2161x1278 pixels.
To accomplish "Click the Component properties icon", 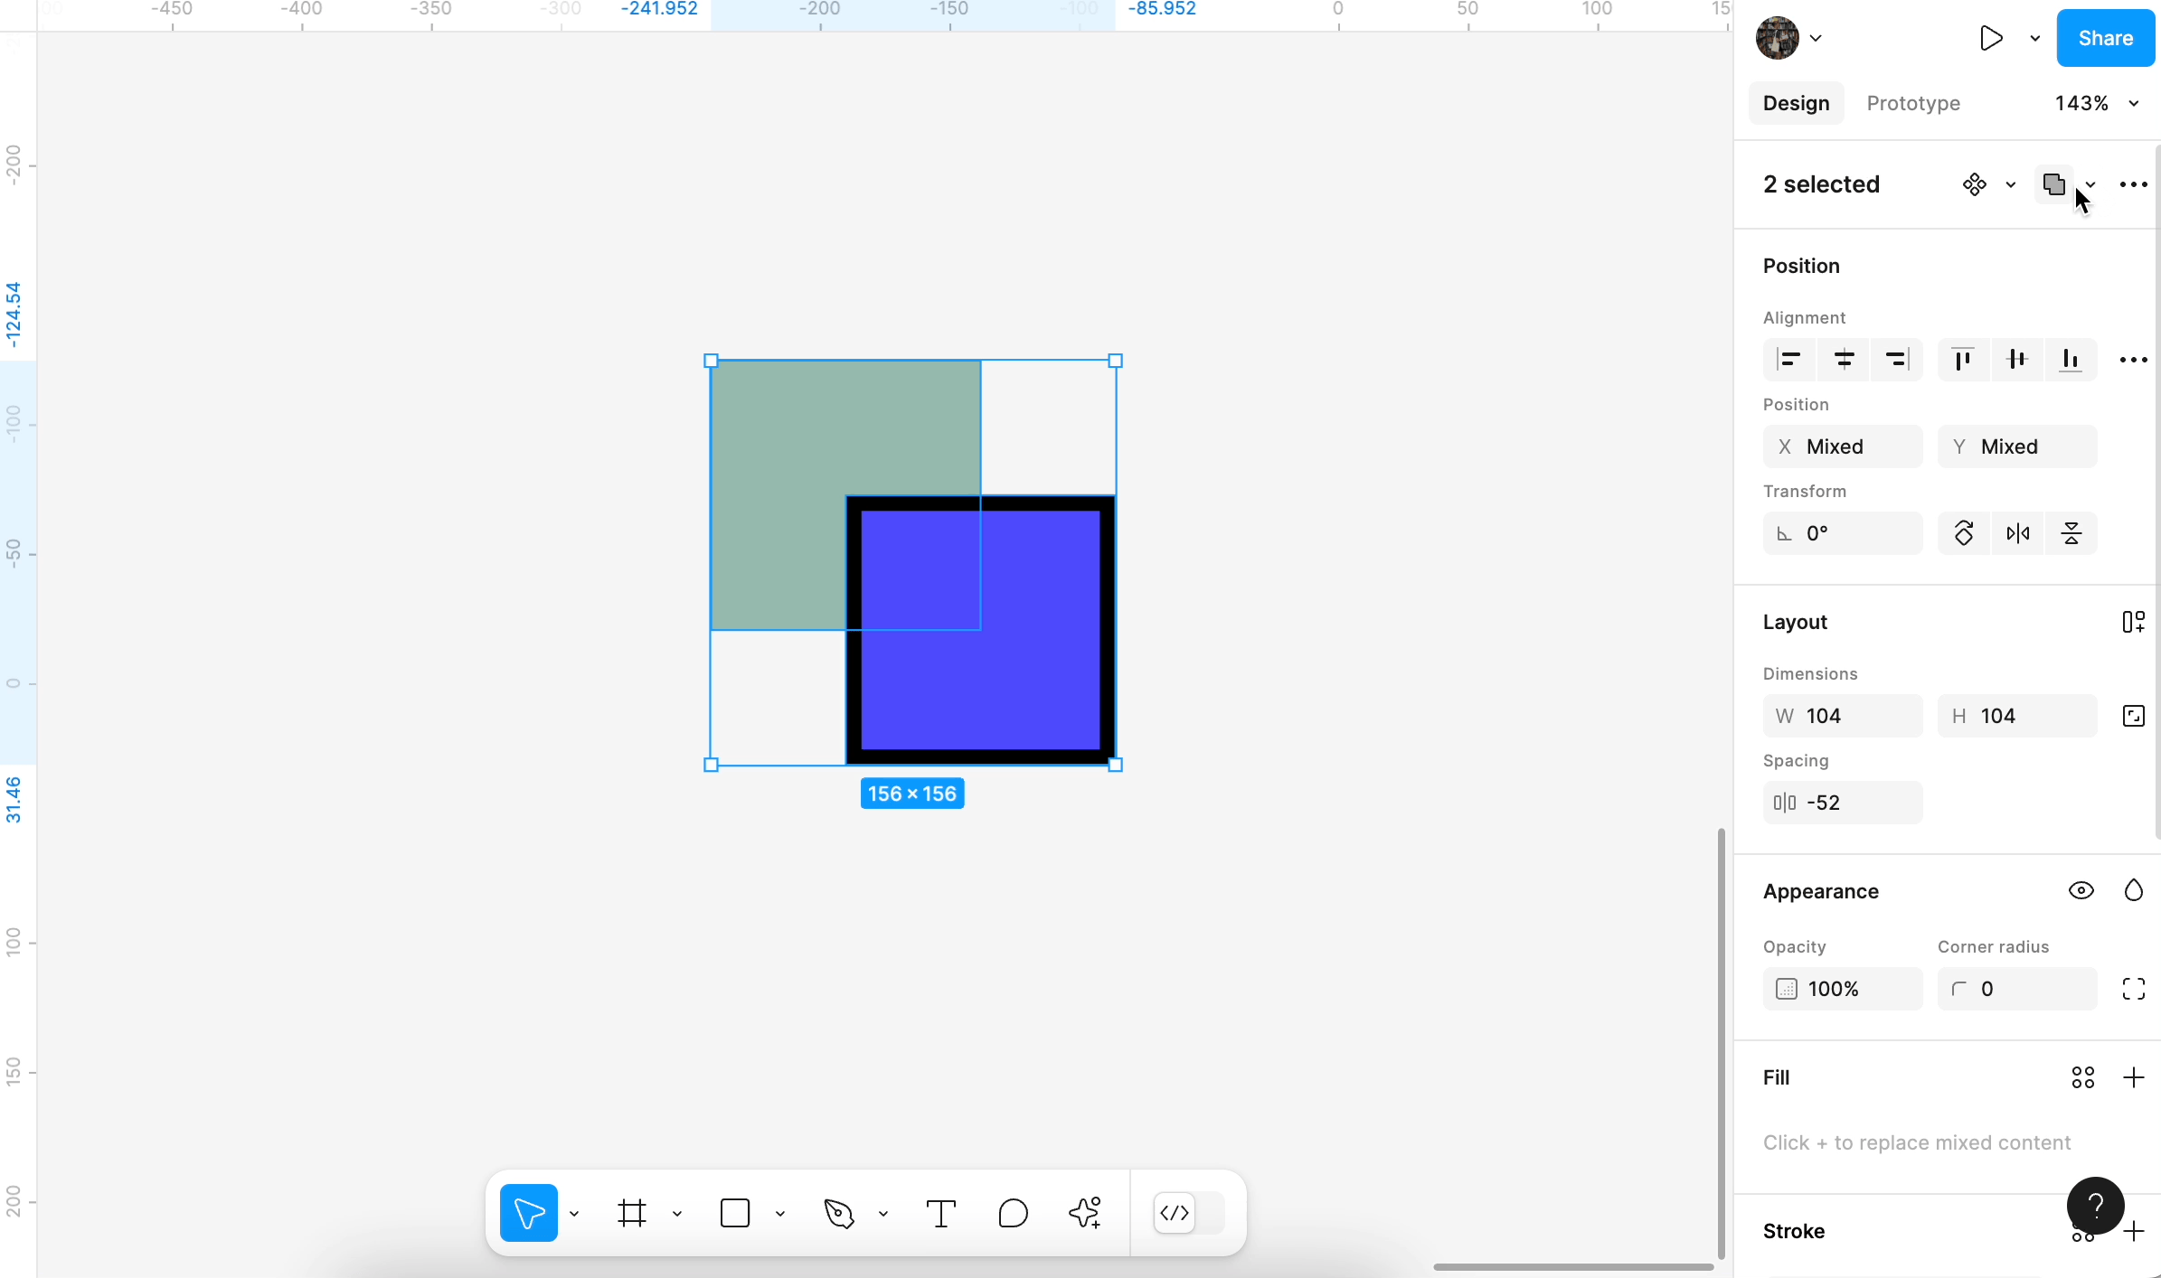I will point(1974,184).
